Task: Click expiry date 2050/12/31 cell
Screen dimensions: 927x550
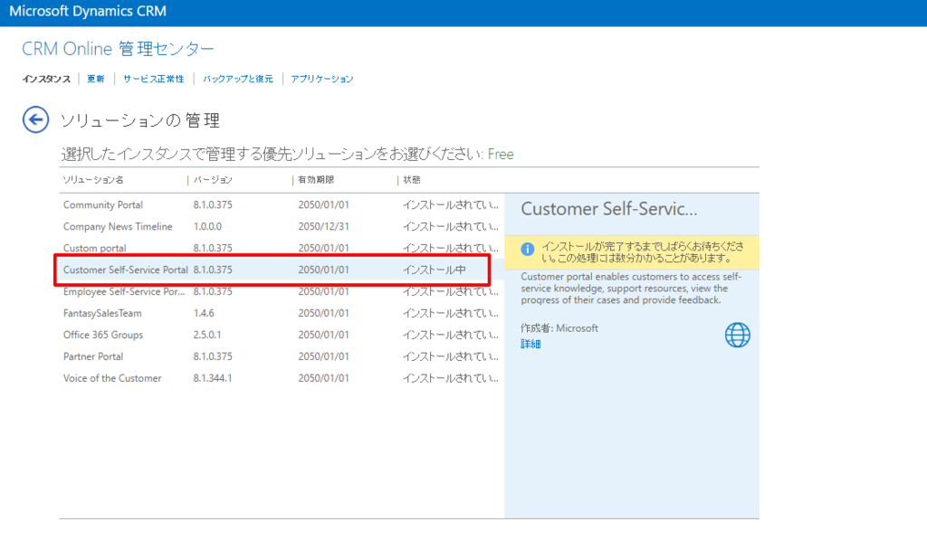Action: click(323, 226)
